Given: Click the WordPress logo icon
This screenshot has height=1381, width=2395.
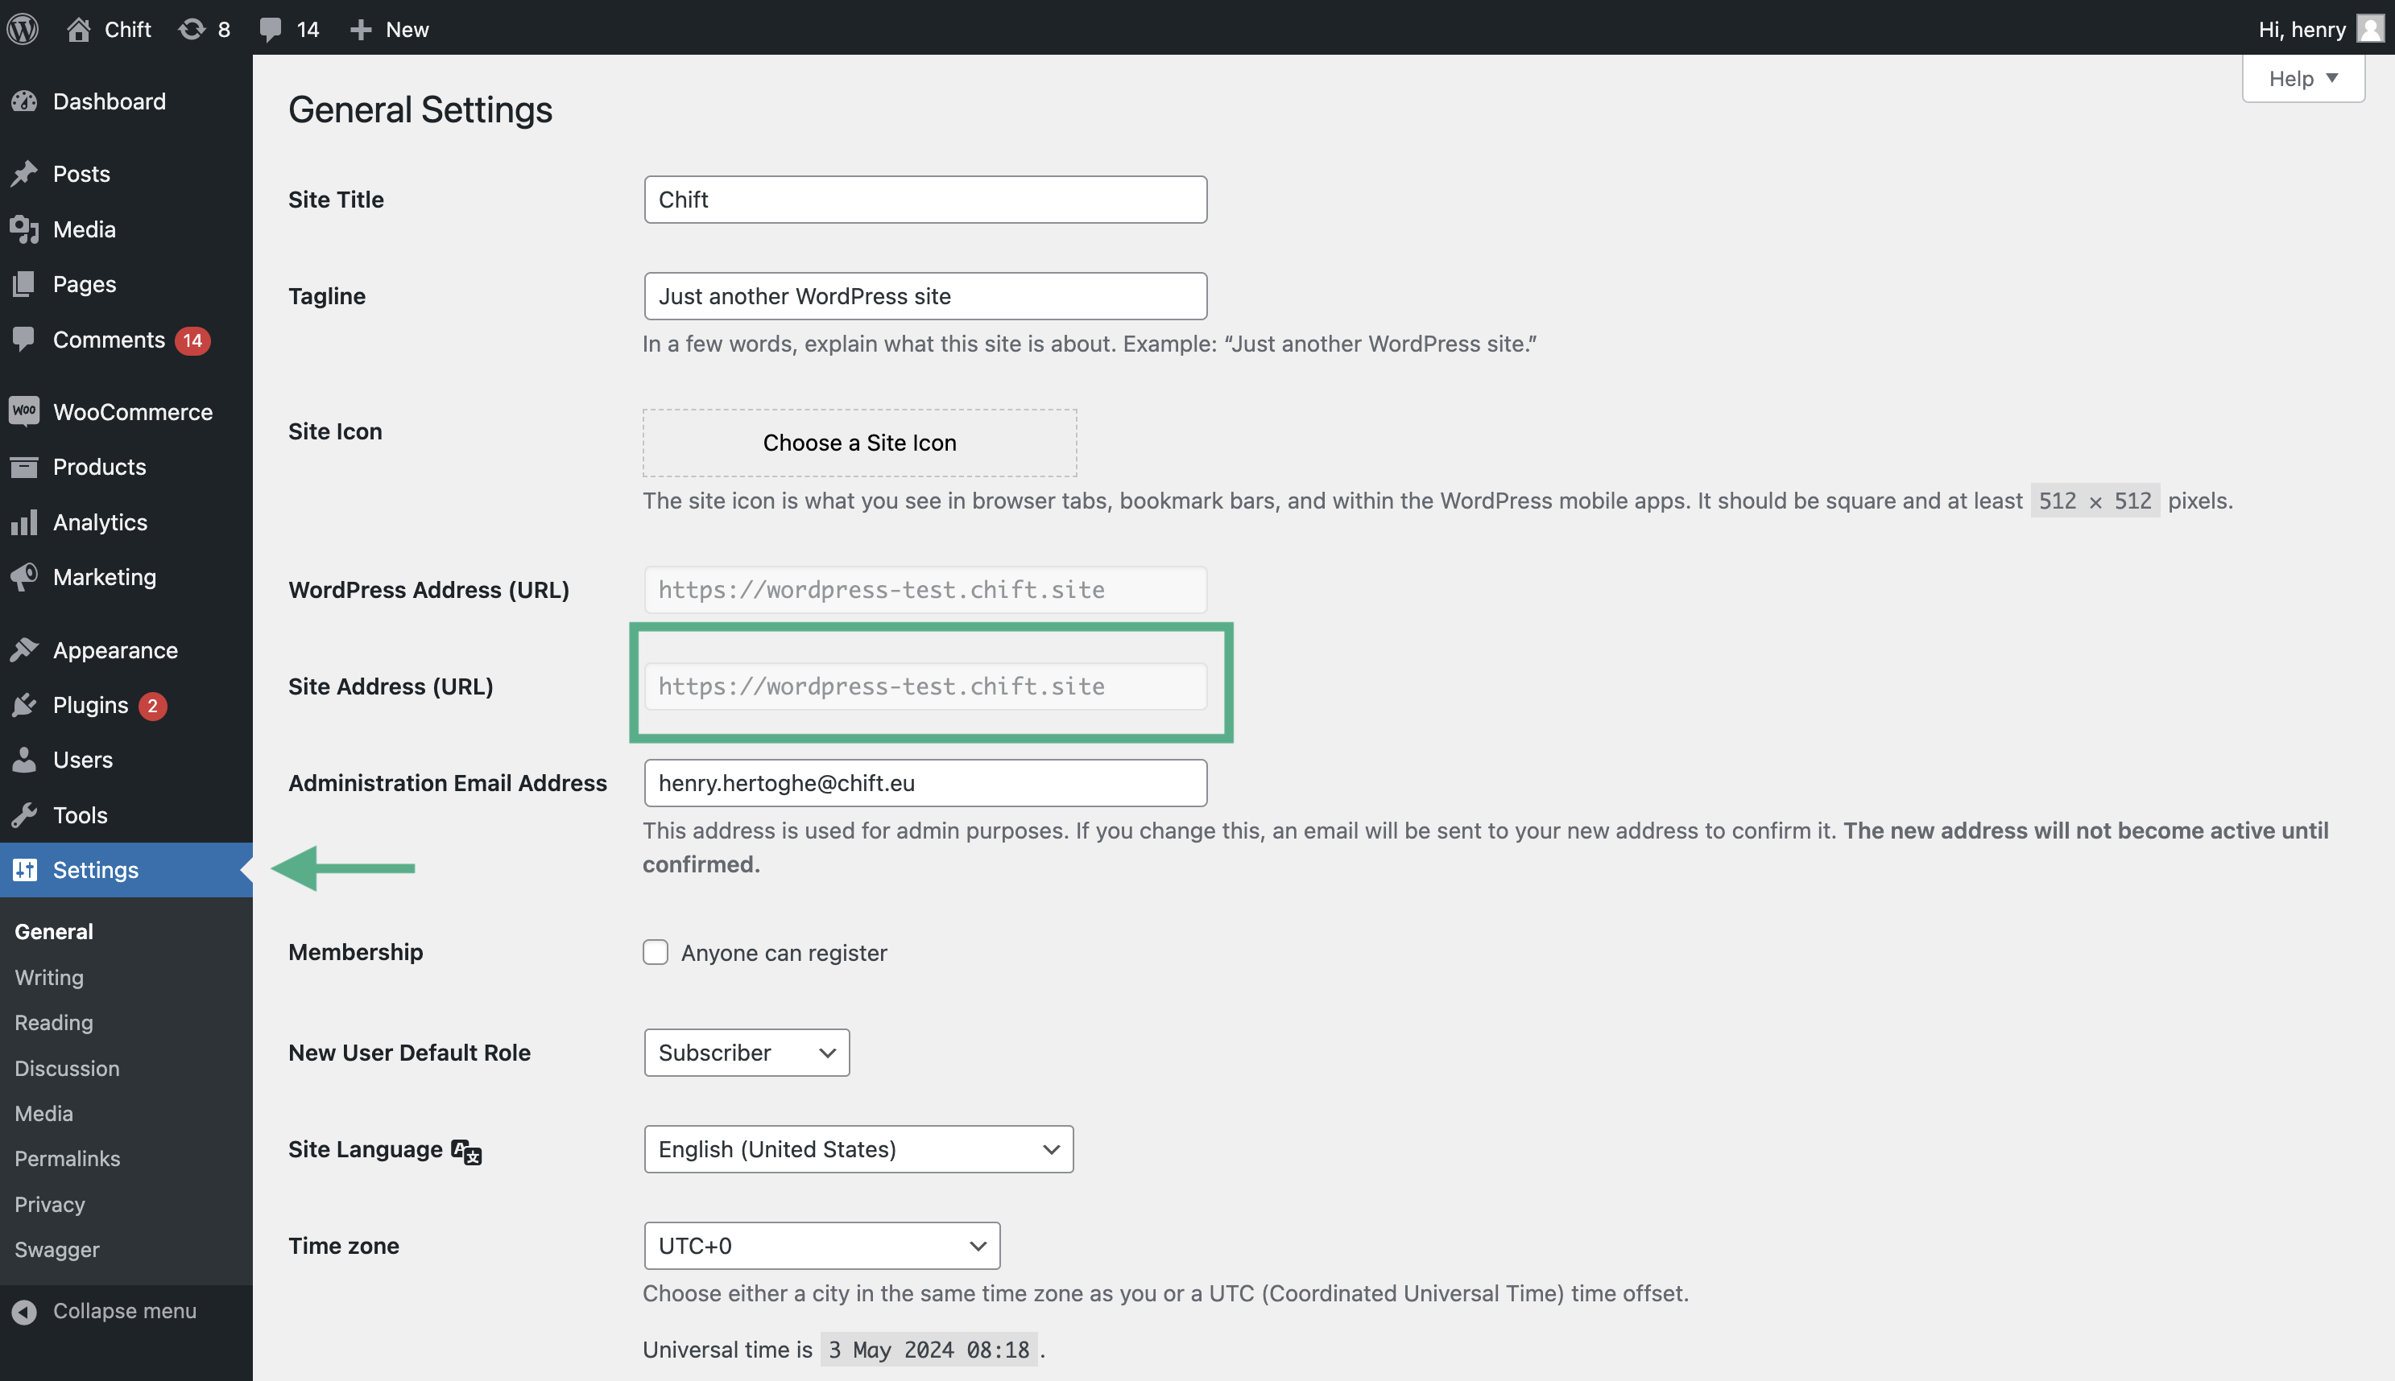Looking at the screenshot, I should (x=23, y=28).
